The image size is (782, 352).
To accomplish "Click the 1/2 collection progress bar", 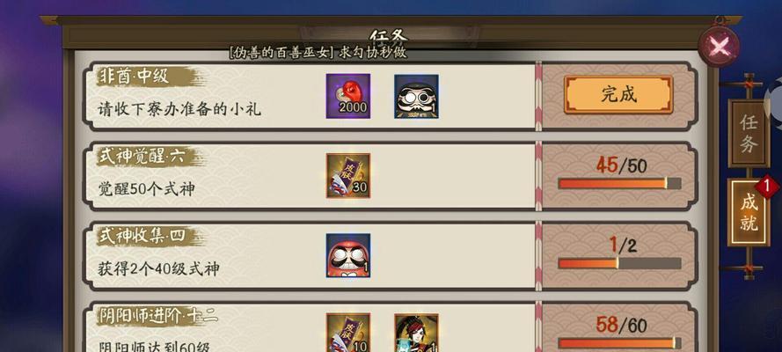I will click(619, 263).
